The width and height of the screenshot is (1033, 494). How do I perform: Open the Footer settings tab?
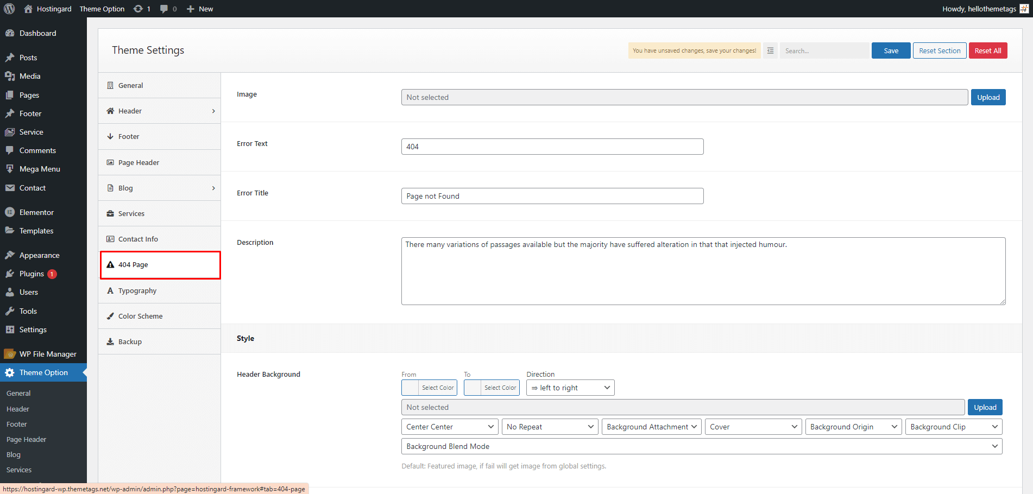click(x=159, y=137)
